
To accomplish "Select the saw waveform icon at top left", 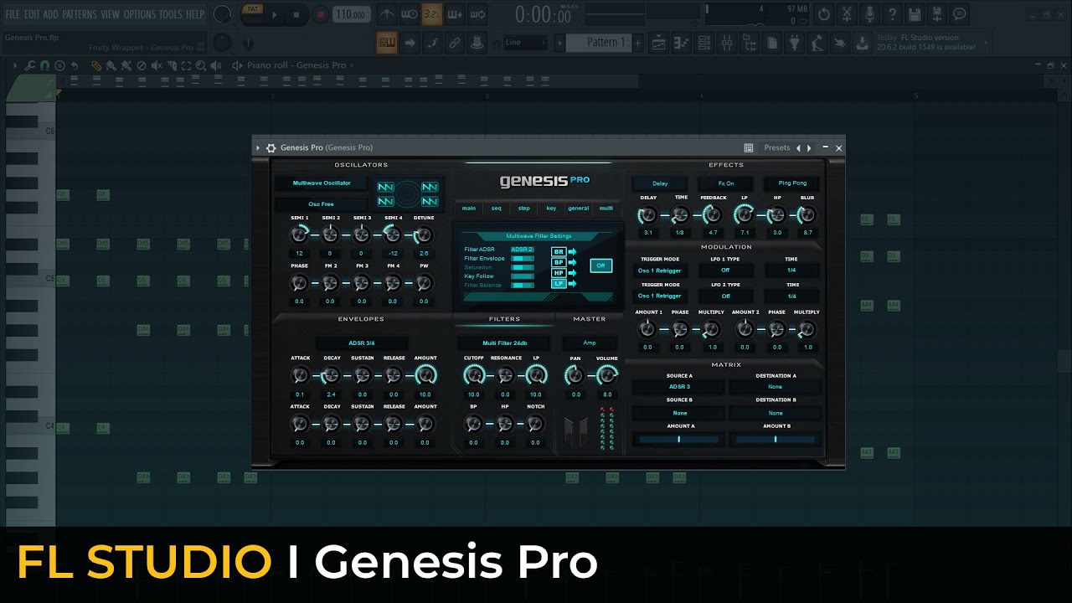I will pyautogui.click(x=385, y=187).
